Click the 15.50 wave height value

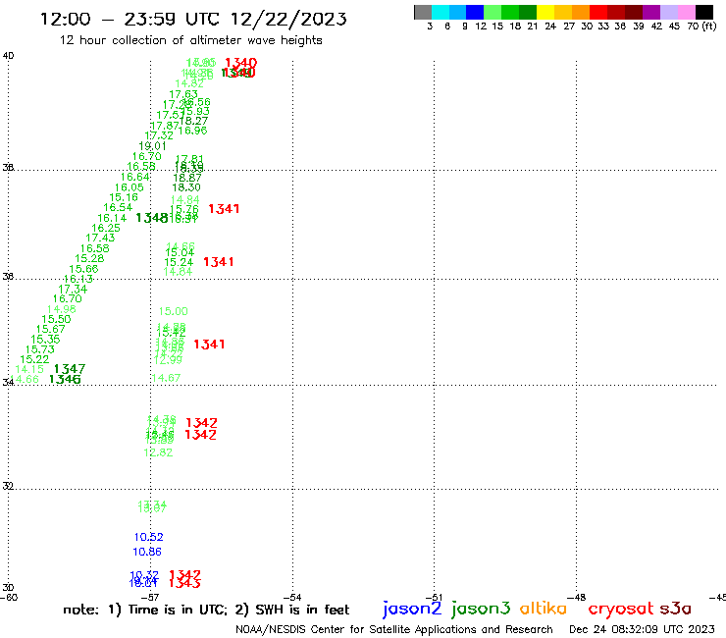[x=56, y=319]
